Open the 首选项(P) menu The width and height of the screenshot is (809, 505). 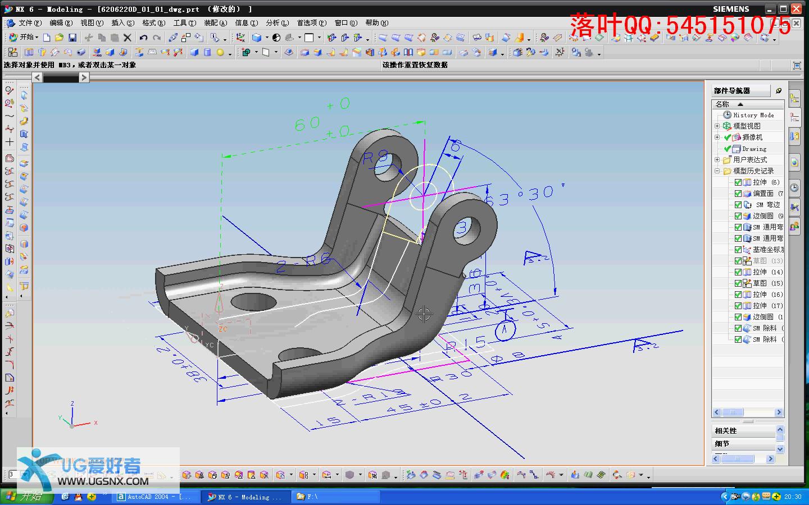click(312, 23)
